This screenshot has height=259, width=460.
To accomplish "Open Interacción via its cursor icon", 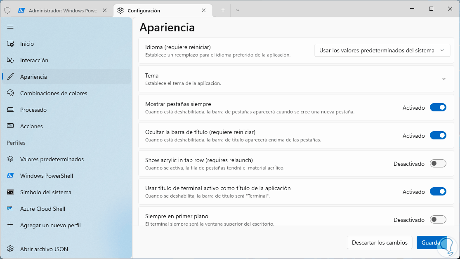I will [x=10, y=60].
